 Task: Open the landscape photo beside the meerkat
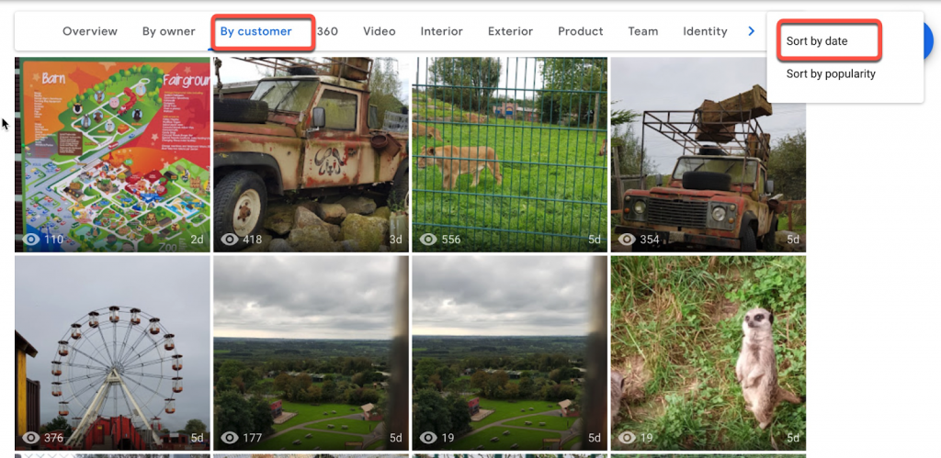click(x=509, y=353)
